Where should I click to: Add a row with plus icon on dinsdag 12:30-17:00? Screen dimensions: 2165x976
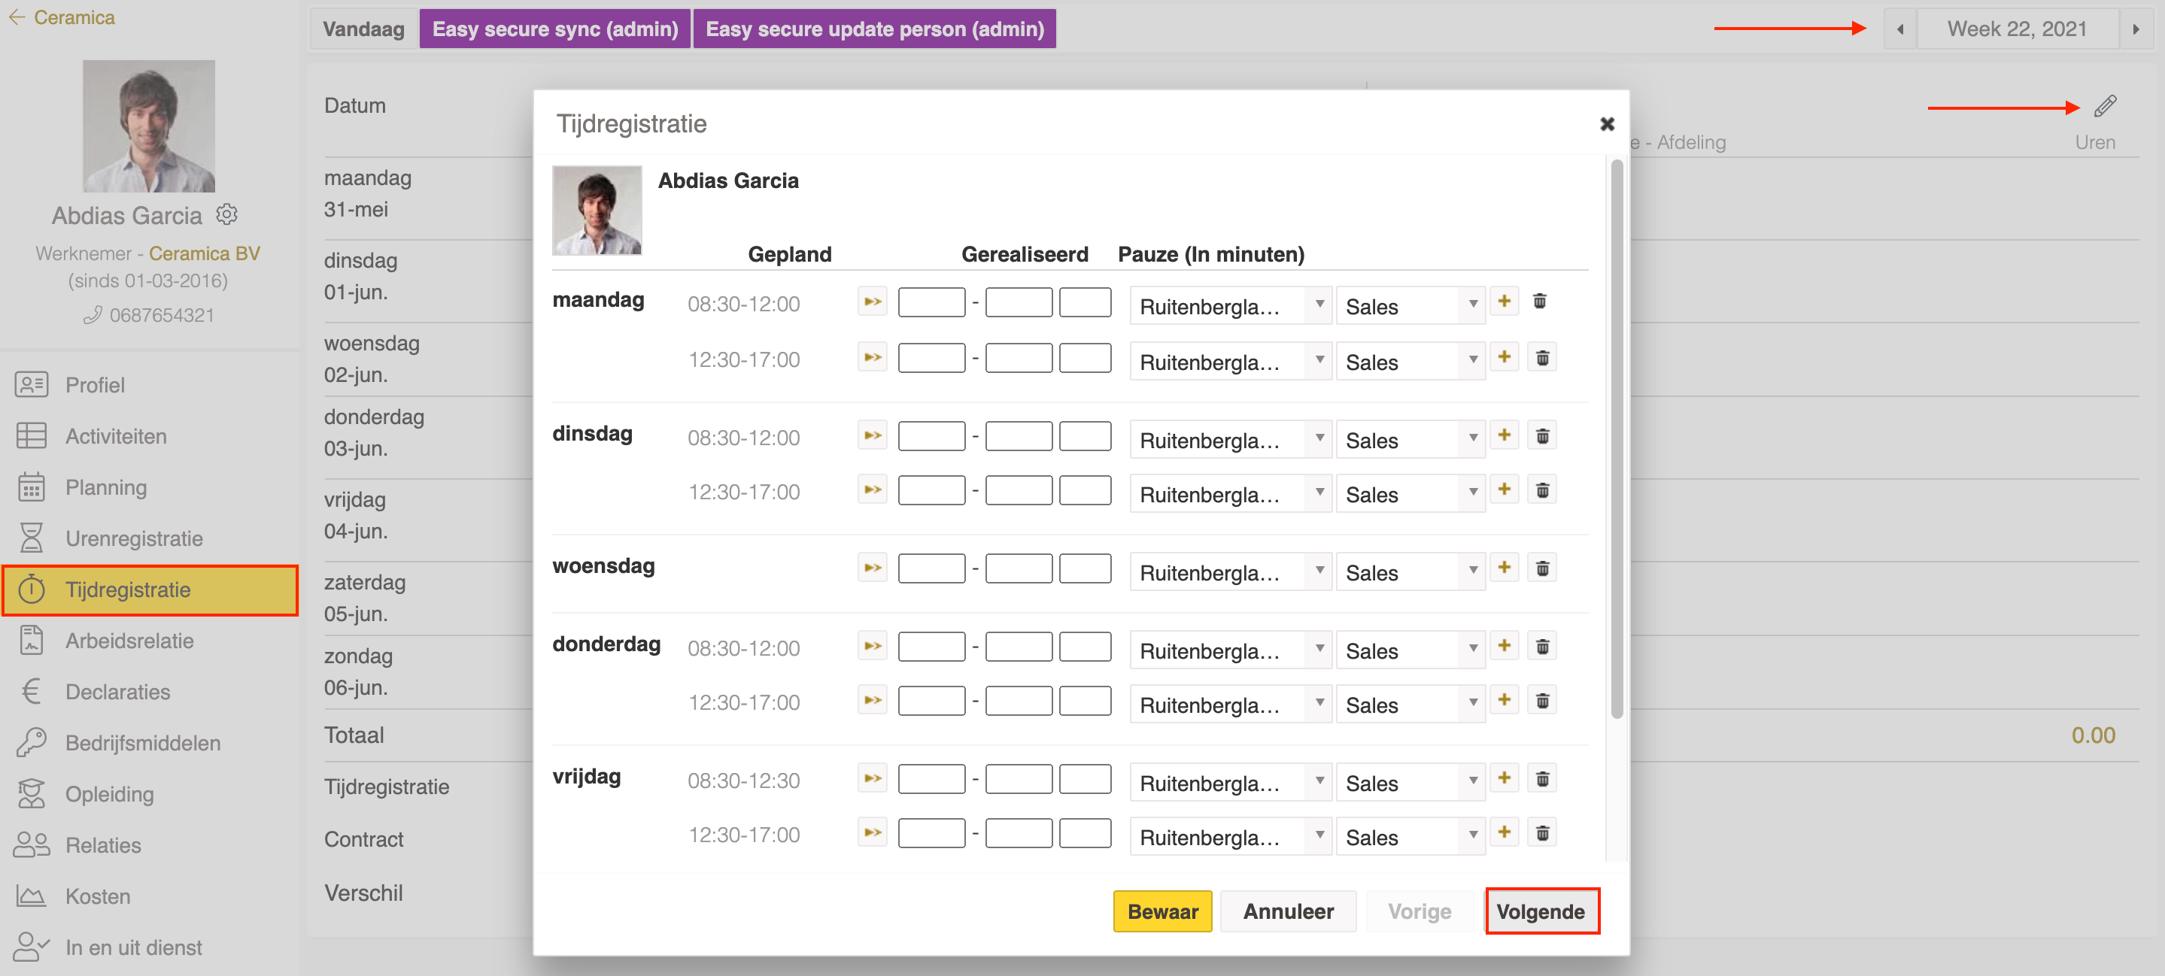click(x=1505, y=489)
